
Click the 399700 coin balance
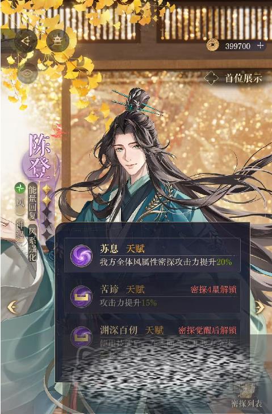click(x=238, y=46)
